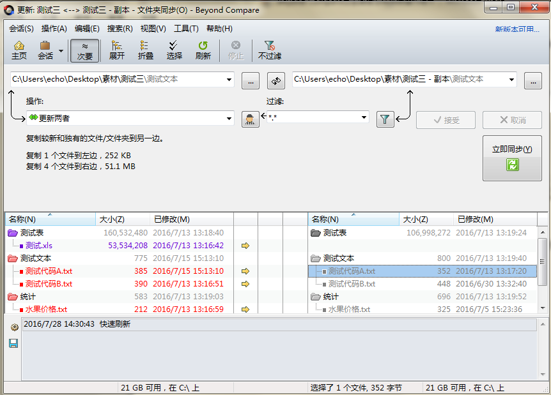Click the copy-direction arrow beside 测试.xls
The height and width of the screenshot is (395, 551).
[246, 245]
